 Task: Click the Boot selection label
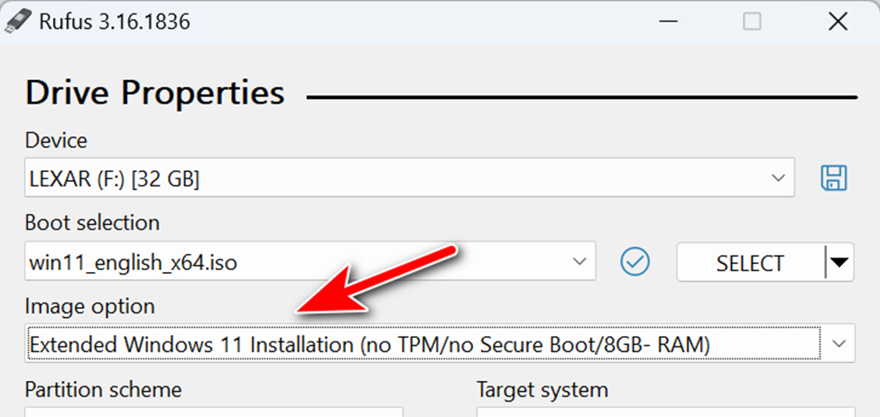[92, 222]
